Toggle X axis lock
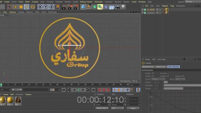Screen dimensions: 201x113 [40, 7]
